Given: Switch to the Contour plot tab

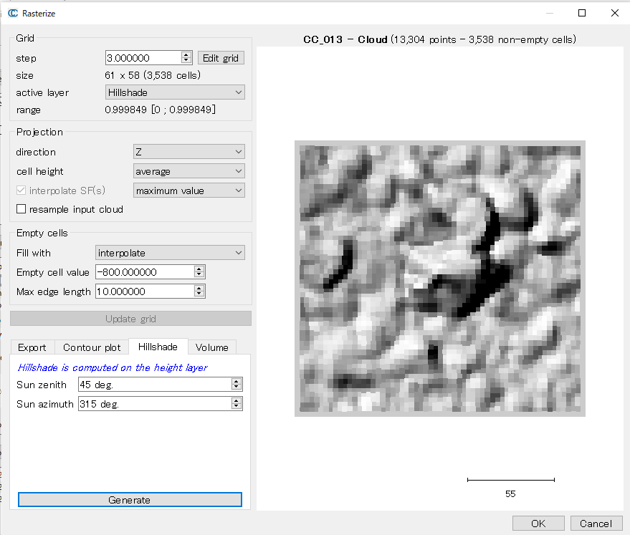Looking at the screenshot, I should click(x=92, y=347).
